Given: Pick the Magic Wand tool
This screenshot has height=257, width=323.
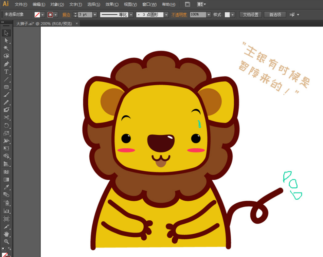Looking at the screenshot, I should [6, 48].
